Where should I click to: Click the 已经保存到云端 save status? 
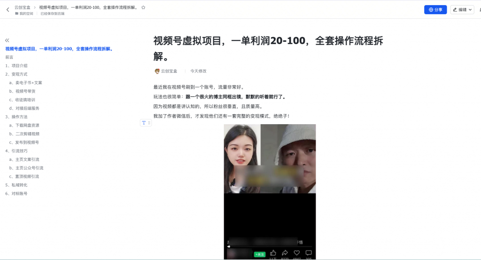point(53,14)
